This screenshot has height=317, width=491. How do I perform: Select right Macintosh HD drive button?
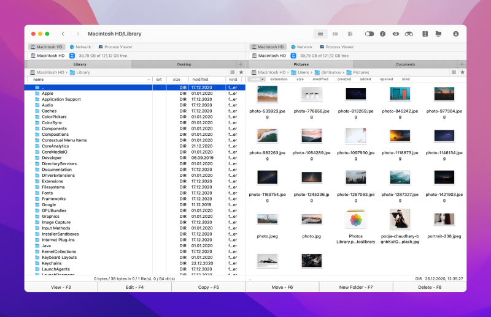tap(268, 47)
